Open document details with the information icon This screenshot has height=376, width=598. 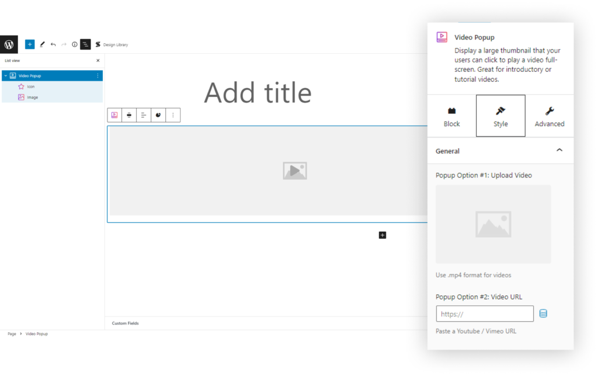(74, 44)
